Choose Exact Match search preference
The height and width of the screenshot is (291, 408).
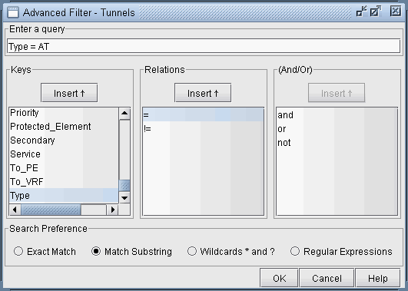45,252
